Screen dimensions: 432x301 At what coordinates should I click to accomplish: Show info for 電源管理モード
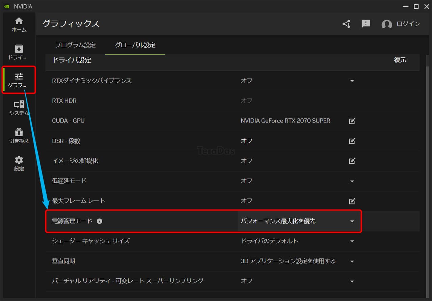pyautogui.click(x=100, y=221)
